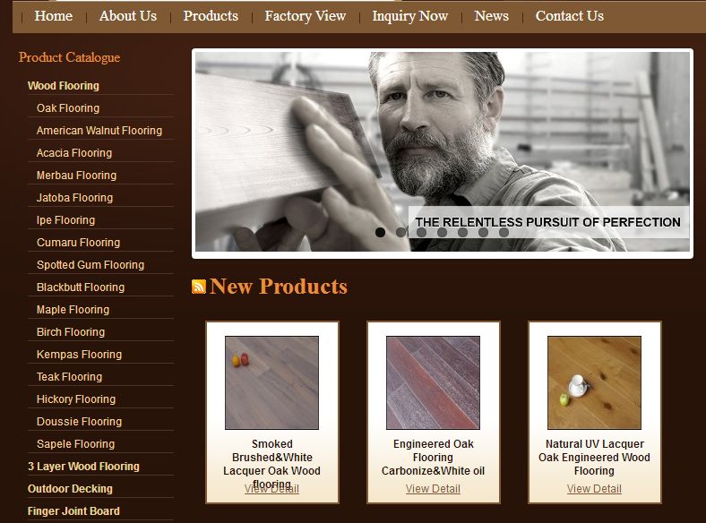View Detail for Engineered Oak Flooring Carbonize
The height and width of the screenshot is (523, 706).
pos(433,489)
